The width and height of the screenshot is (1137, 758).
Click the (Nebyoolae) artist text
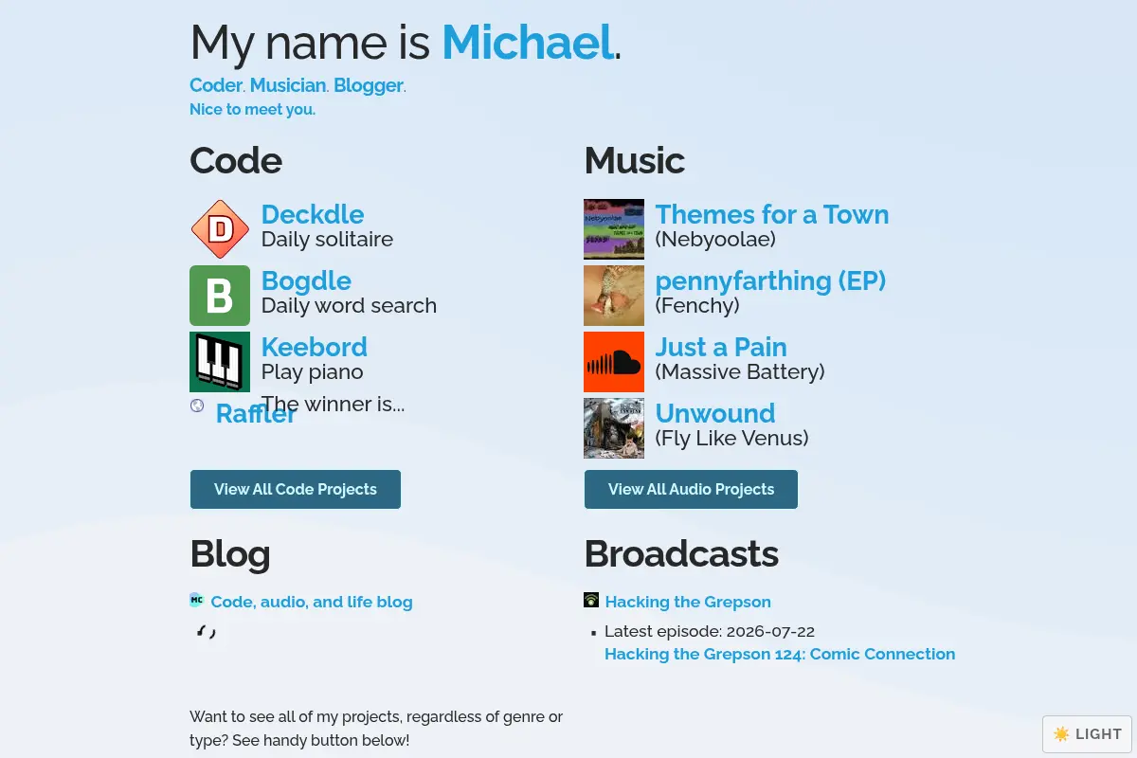[715, 240]
